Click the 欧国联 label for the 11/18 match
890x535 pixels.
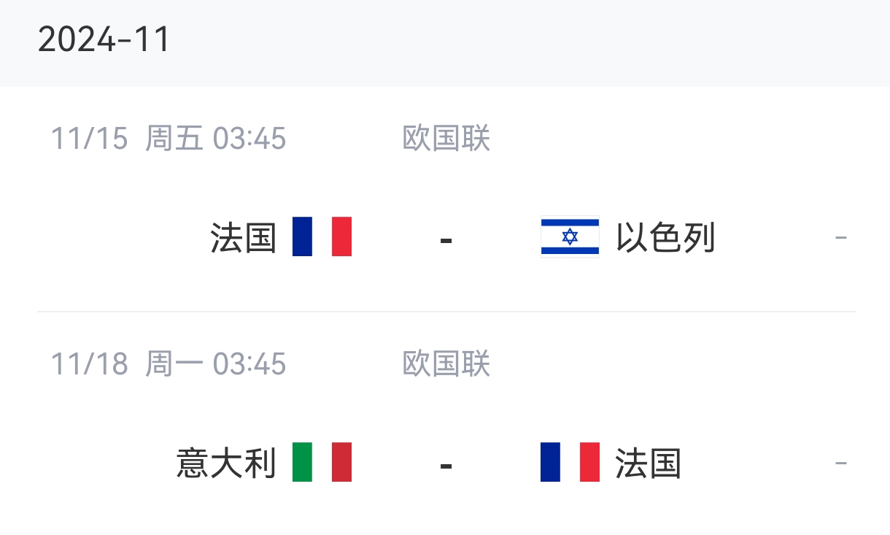(446, 363)
